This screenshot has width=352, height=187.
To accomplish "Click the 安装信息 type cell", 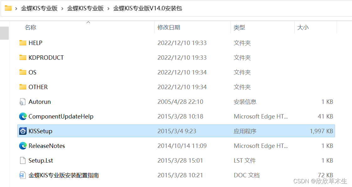I will point(245,102).
